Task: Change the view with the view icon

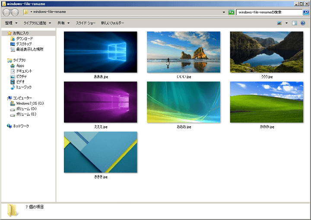Action: click(x=279, y=23)
